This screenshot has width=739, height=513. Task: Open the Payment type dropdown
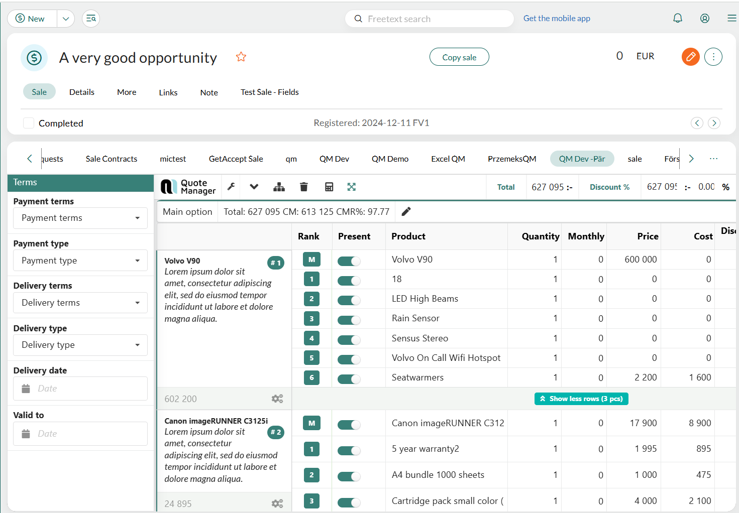(80, 261)
